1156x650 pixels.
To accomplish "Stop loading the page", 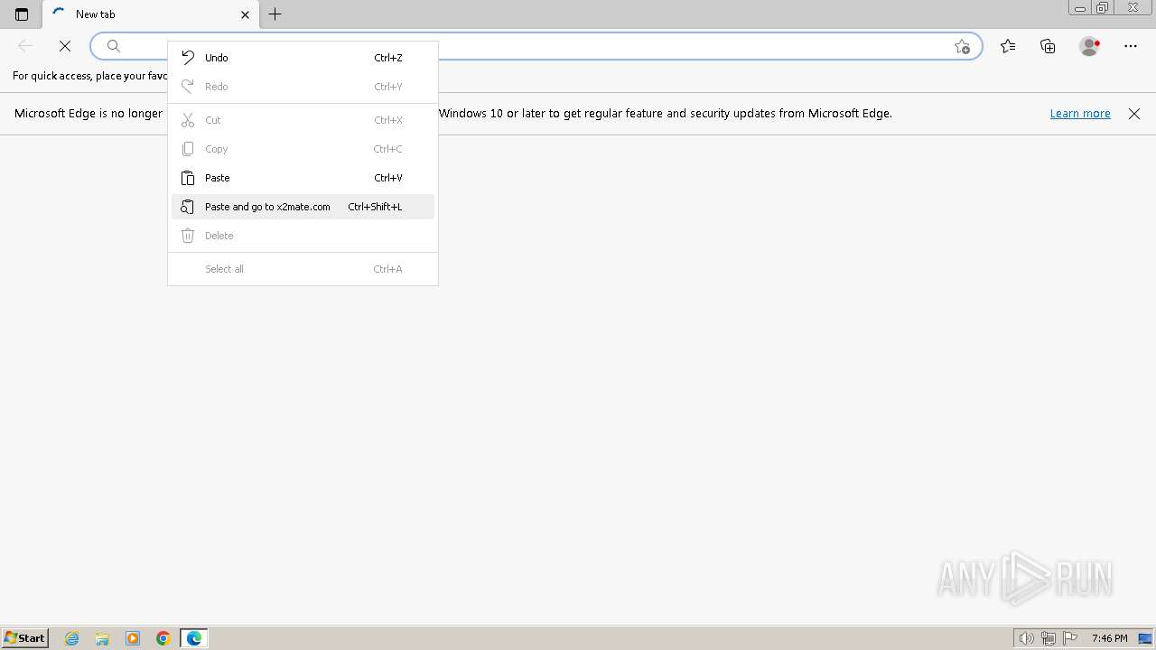I will 65,46.
